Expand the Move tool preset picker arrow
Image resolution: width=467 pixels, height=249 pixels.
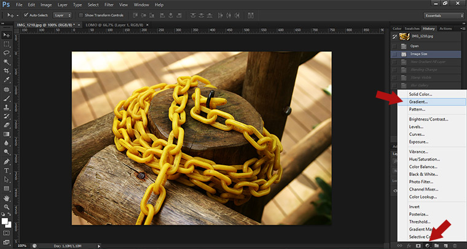(17, 15)
